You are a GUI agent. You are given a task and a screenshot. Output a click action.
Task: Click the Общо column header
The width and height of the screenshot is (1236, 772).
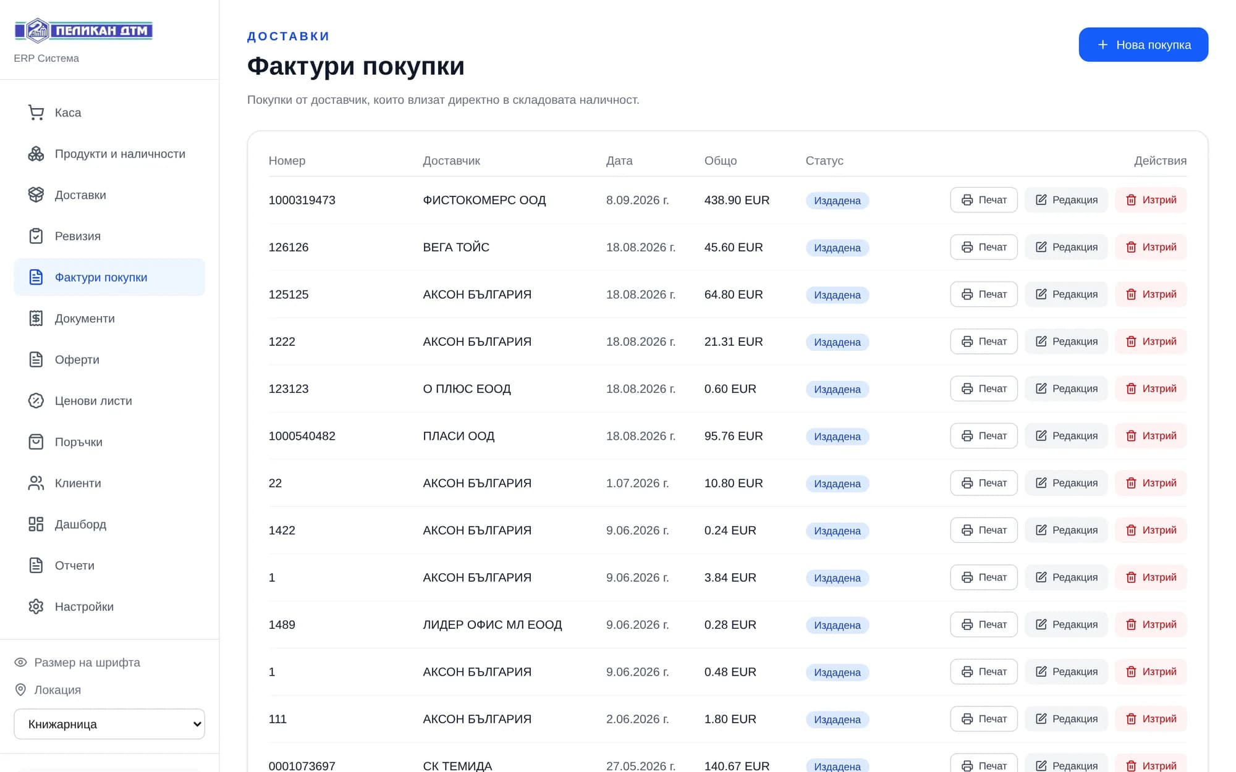point(721,161)
